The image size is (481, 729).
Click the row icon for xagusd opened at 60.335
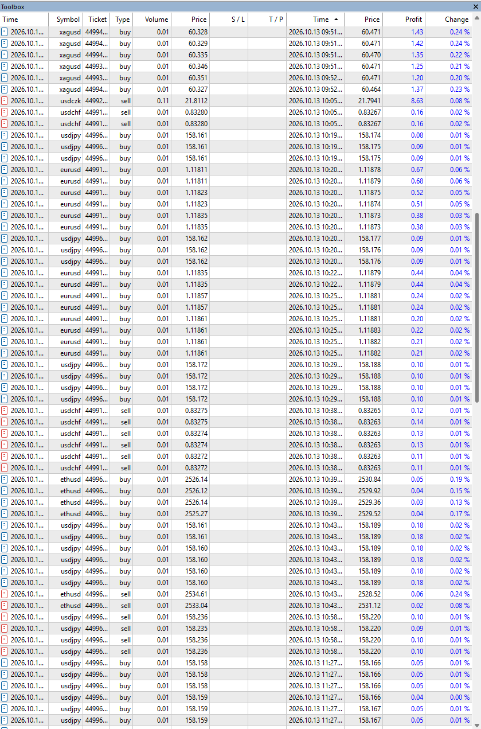5,55
